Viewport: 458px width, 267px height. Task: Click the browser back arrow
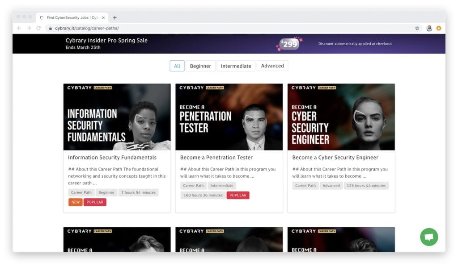[19, 28]
